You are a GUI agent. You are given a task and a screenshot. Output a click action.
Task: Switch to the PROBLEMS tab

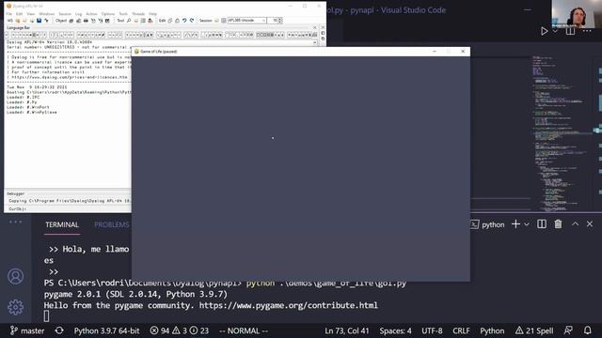(112, 225)
